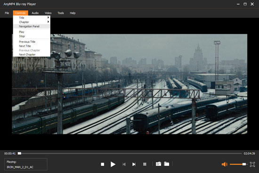Select Next Title menu entry

pos(32,46)
